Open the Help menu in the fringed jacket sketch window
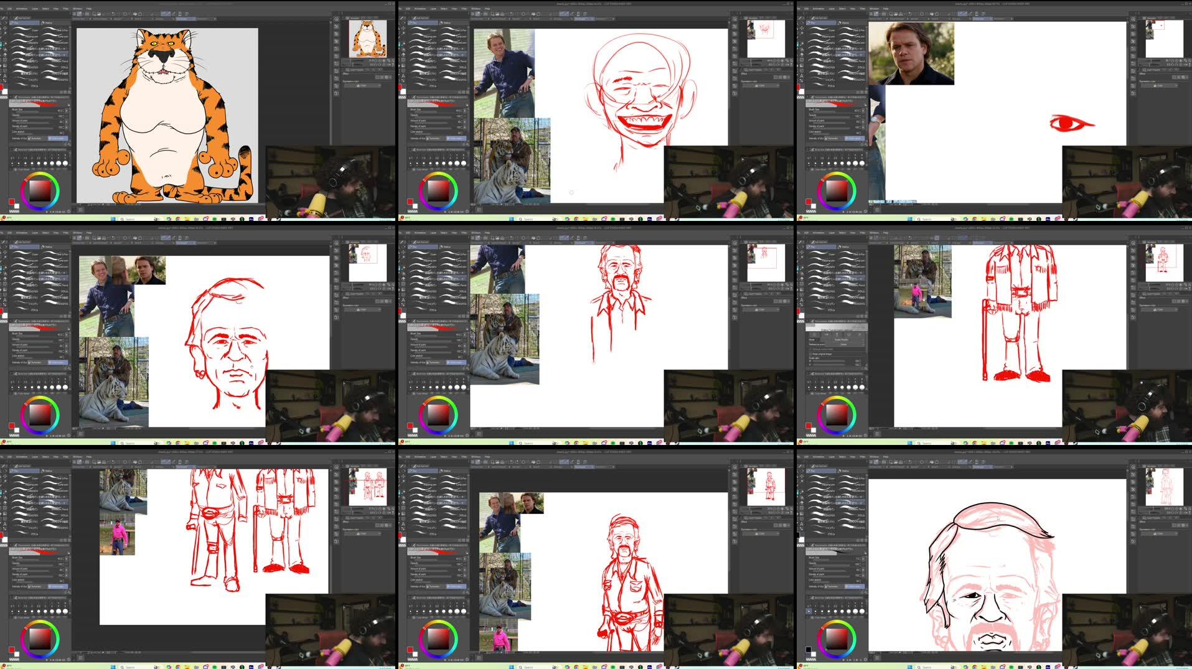1192x669 pixels. 886,233
